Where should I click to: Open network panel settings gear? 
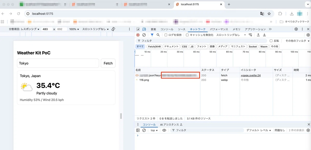pos(308,35)
